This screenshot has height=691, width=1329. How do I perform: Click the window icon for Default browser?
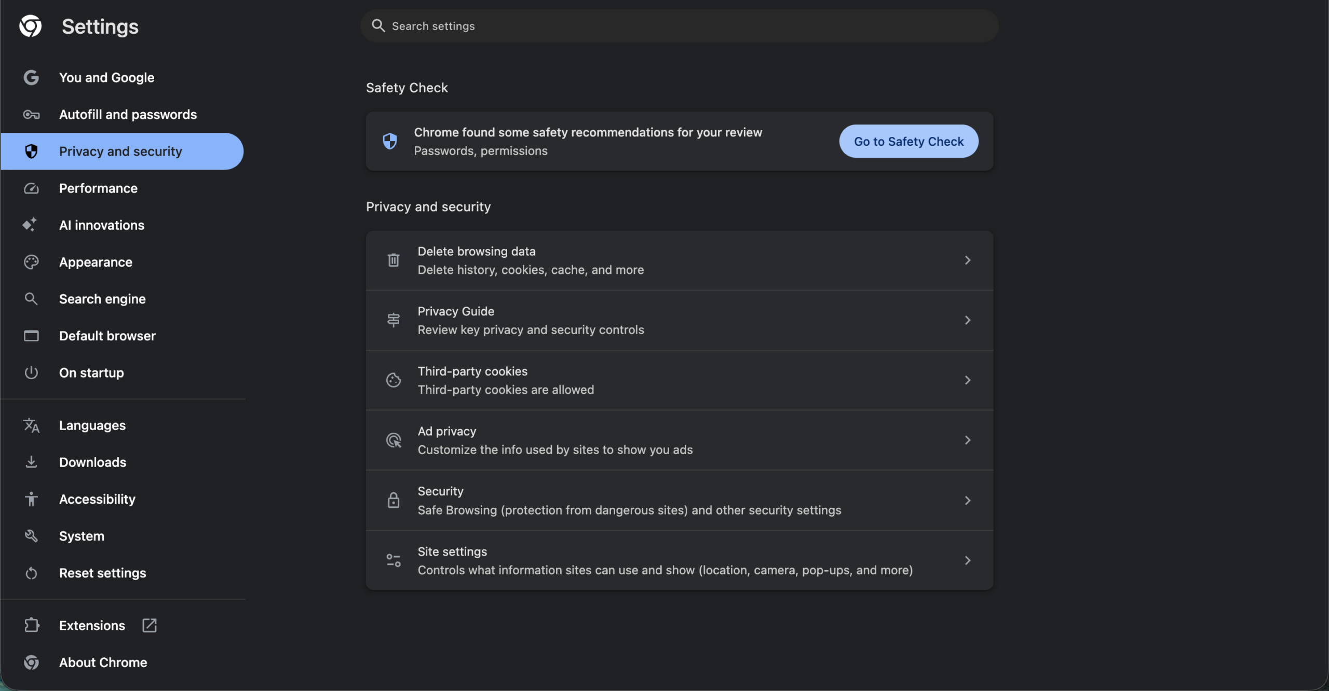pos(31,336)
